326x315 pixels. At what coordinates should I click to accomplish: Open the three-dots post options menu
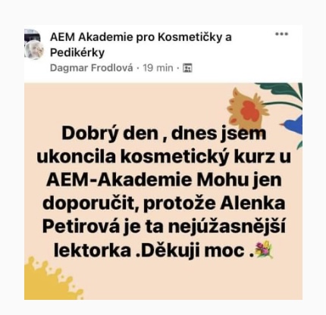pyautogui.click(x=281, y=34)
